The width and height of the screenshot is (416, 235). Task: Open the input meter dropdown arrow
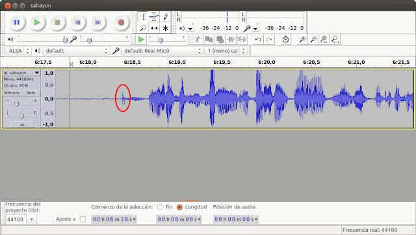pos(255,29)
